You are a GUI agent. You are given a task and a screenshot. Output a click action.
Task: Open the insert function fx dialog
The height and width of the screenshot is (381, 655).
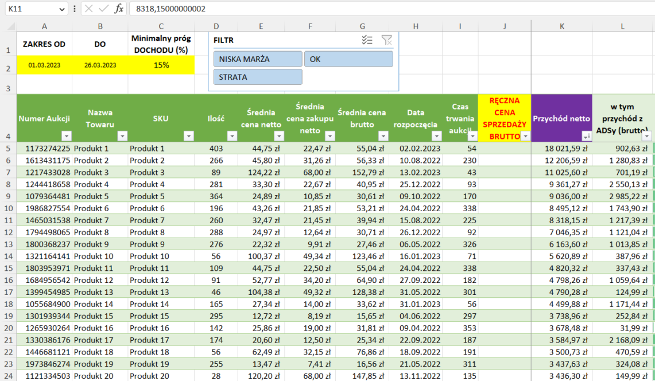(x=119, y=9)
